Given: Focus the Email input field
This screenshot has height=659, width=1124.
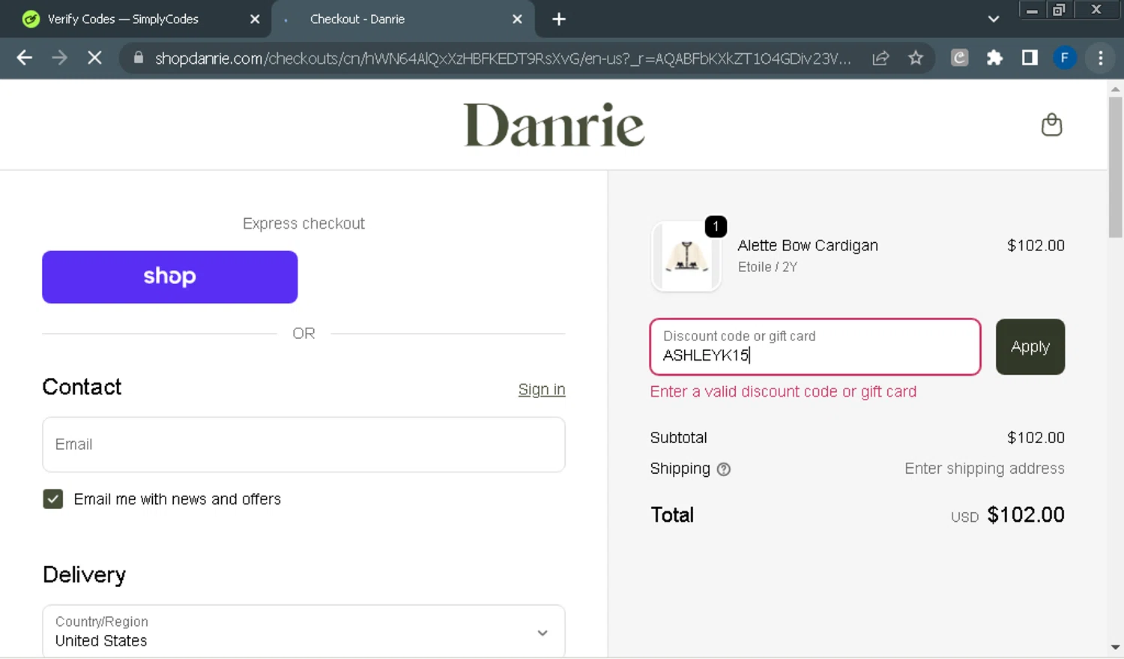Looking at the screenshot, I should [x=303, y=445].
